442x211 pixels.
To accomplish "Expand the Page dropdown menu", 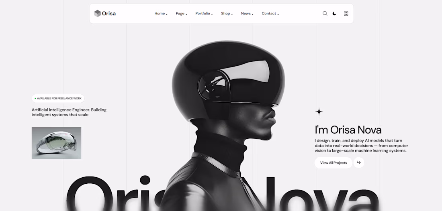I will click(x=181, y=14).
